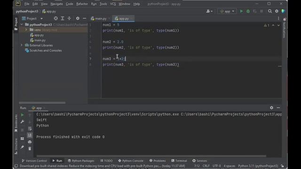Open the TODO tool window

pos(106,161)
